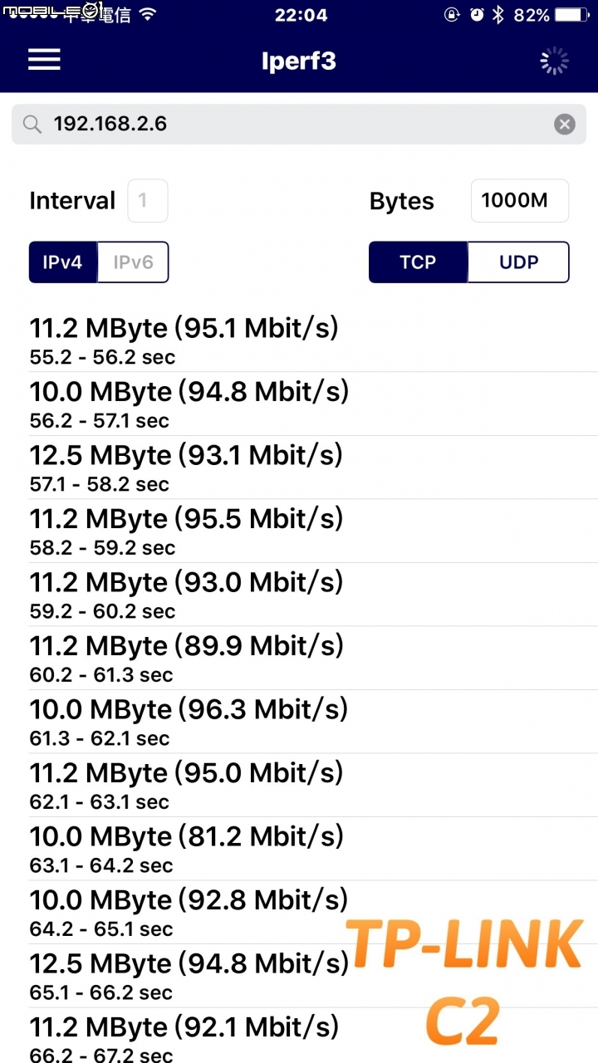
Task: Edit the Interval value field
Action: pos(148,201)
